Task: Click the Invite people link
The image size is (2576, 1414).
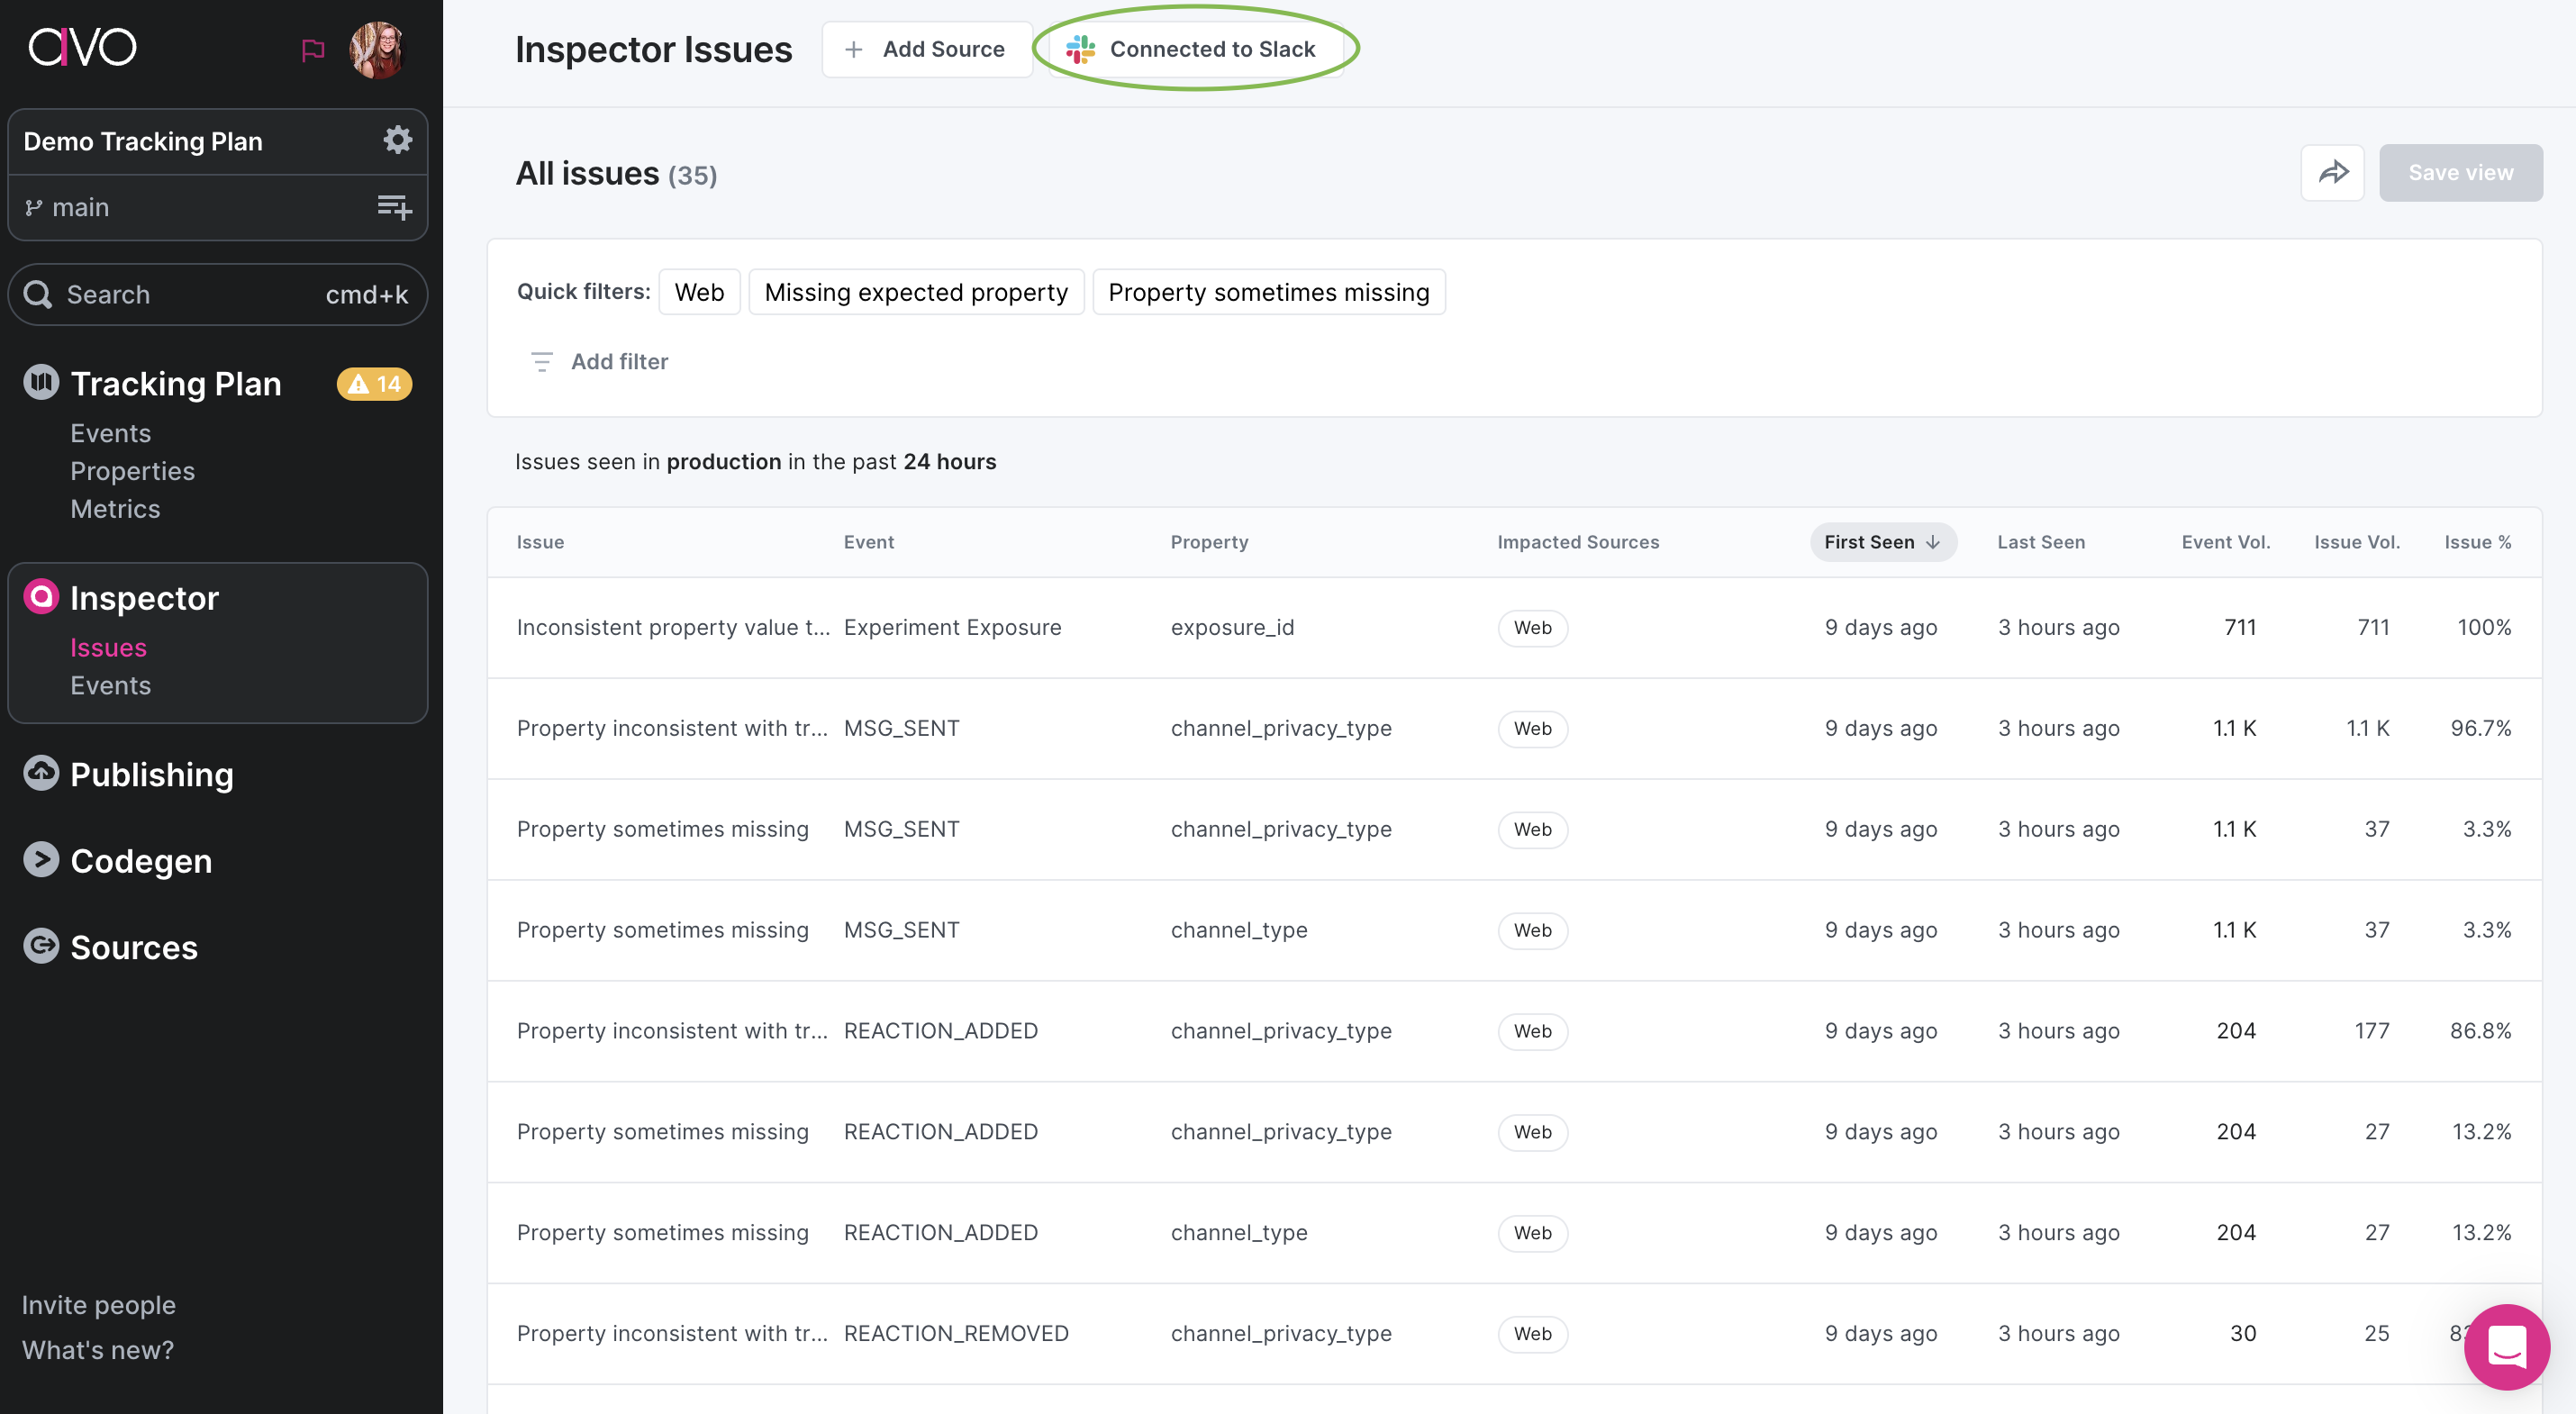Action: [98, 1304]
